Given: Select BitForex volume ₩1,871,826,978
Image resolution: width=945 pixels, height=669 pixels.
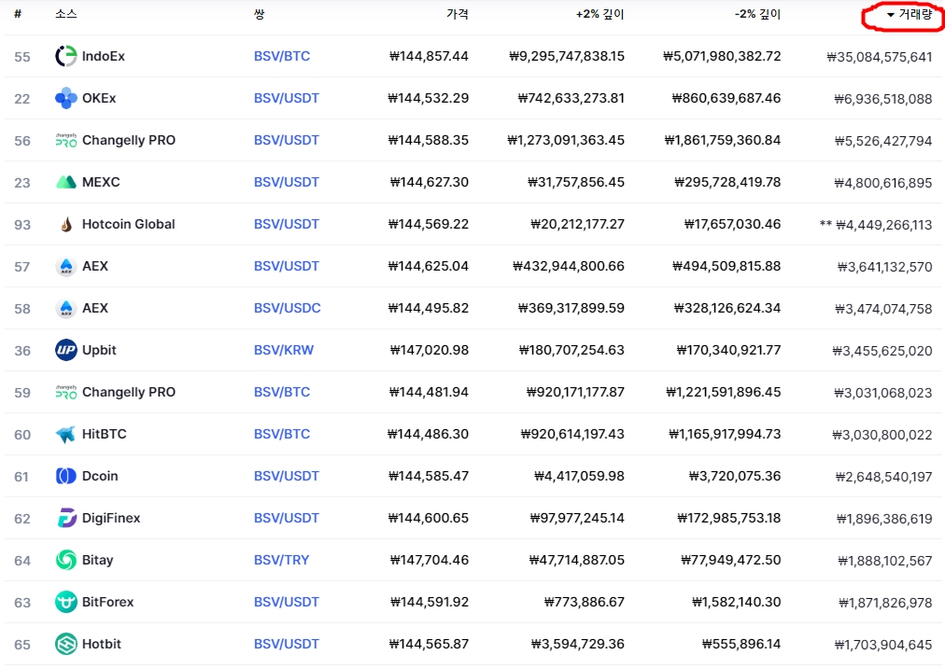Looking at the screenshot, I should point(885,603).
